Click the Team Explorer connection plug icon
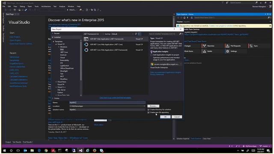Viewport: 274px width, 154px height. tap(188, 18)
